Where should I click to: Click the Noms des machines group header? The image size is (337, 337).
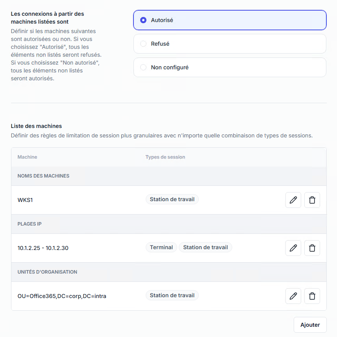(43, 176)
